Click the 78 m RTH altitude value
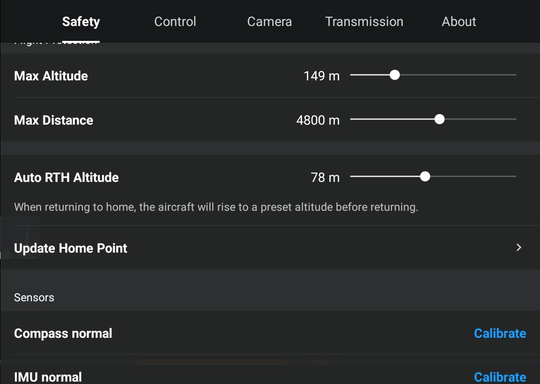The image size is (540, 384). pos(325,178)
